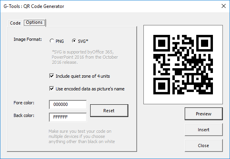Screen dimensions: 230x159
Task: Click the 'Back color:' label
Action: coord(24,115)
